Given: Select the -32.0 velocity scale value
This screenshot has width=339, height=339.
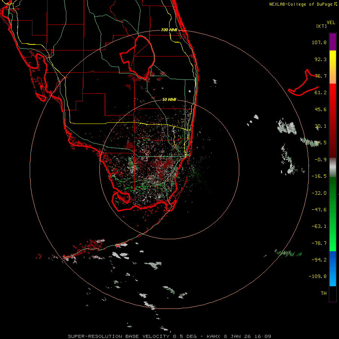Looking at the screenshot, I should pyautogui.click(x=319, y=193).
